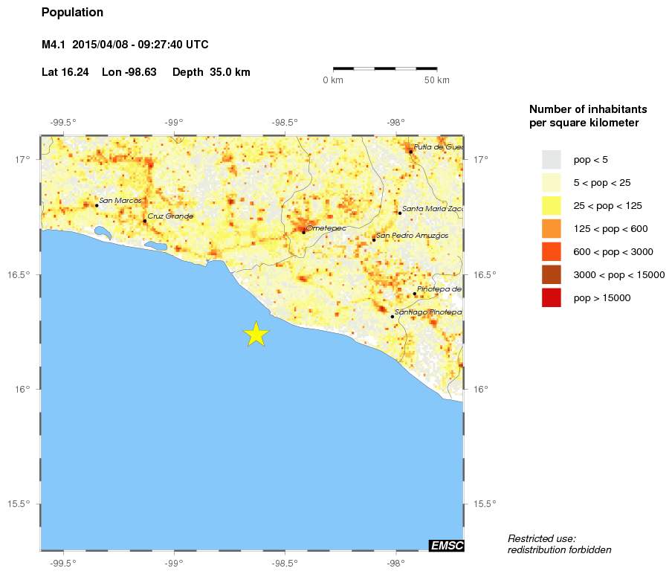Image resolution: width=672 pixels, height=574 pixels.
Task: Click the Putla de Guerrero marker
Action: click(411, 152)
